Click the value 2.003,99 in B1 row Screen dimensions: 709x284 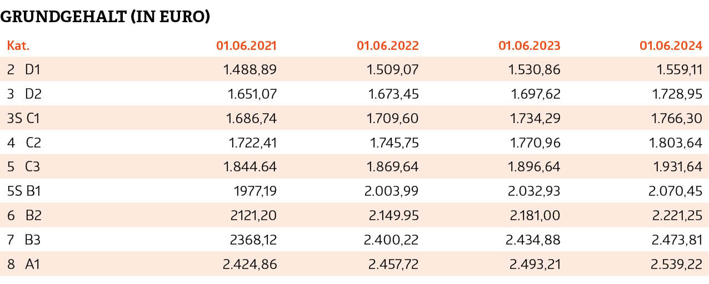pyautogui.click(x=391, y=192)
